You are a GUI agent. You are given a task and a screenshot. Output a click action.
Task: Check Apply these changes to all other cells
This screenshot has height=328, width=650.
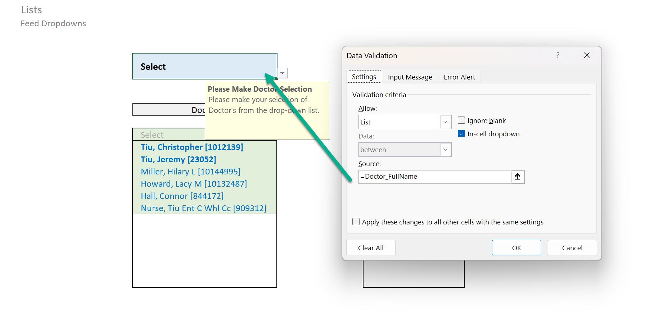click(356, 222)
